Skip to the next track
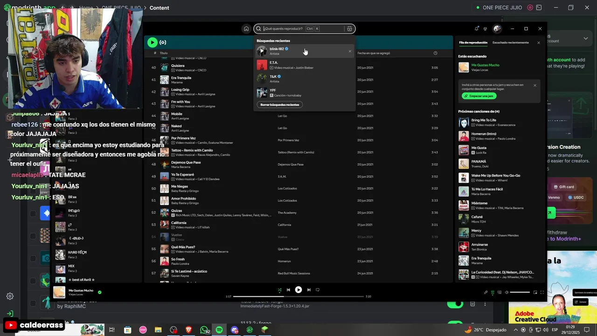Image resolution: width=597 pixels, height=336 pixels. tap(309, 290)
